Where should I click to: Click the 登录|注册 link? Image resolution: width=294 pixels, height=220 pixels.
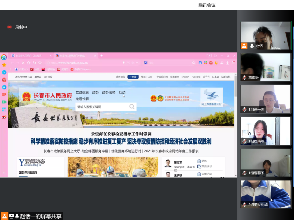(147, 77)
